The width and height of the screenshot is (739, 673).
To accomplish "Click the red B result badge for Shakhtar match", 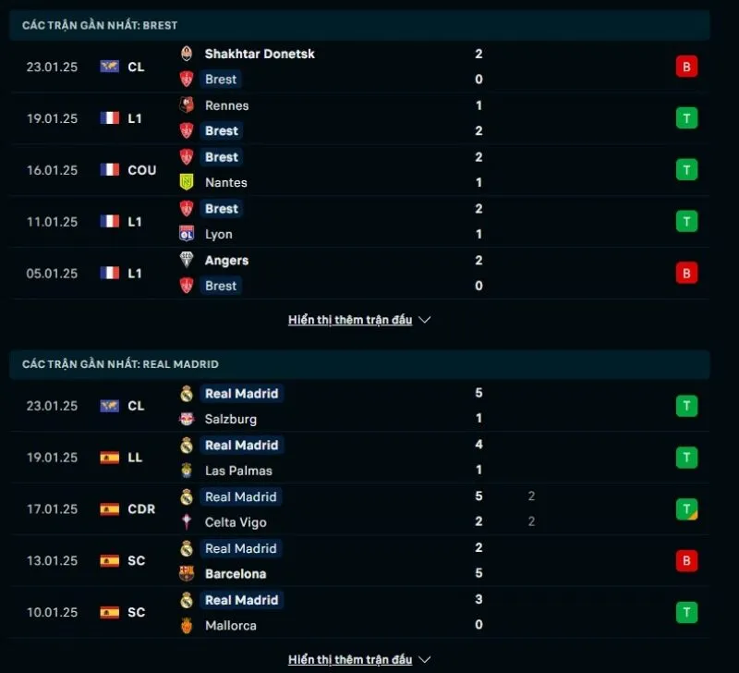I will coord(685,67).
